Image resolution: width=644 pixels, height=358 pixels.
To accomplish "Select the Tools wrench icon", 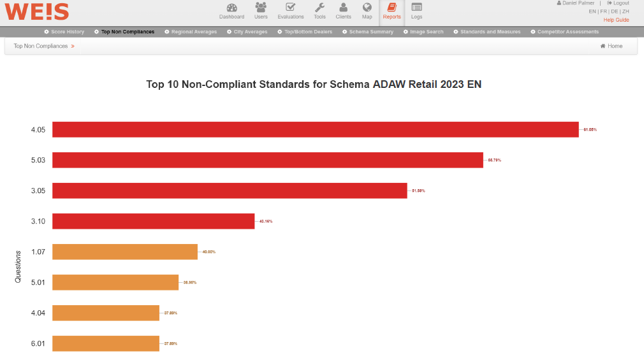I will 319,8.
